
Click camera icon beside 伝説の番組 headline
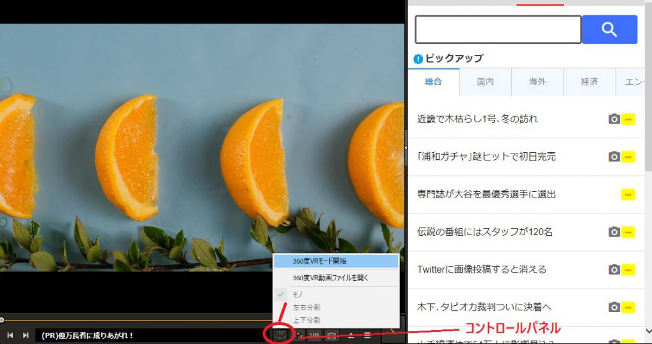coord(614,232)
